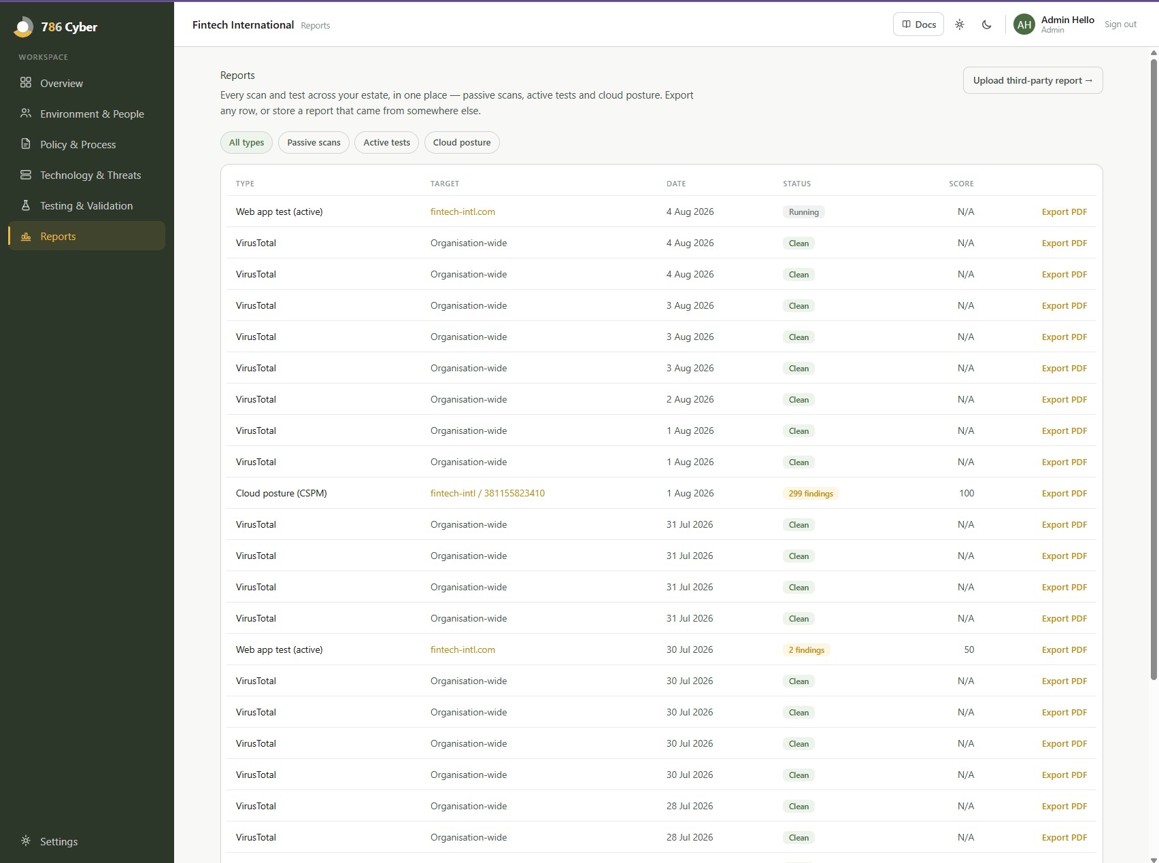Click the page vertical scrollbar thumb

(x=1154, y=369)
